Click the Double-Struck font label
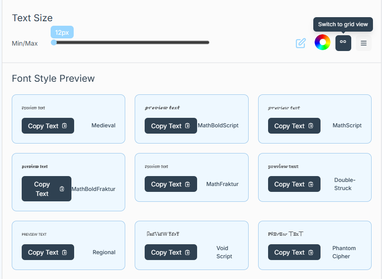This screenshot has height=279, width=382. coord(344,184)
